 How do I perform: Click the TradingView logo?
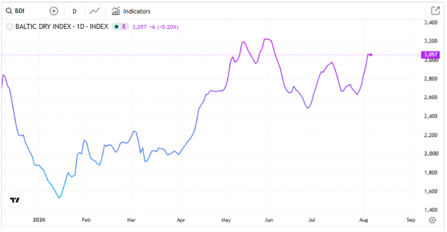coord(15,200)
